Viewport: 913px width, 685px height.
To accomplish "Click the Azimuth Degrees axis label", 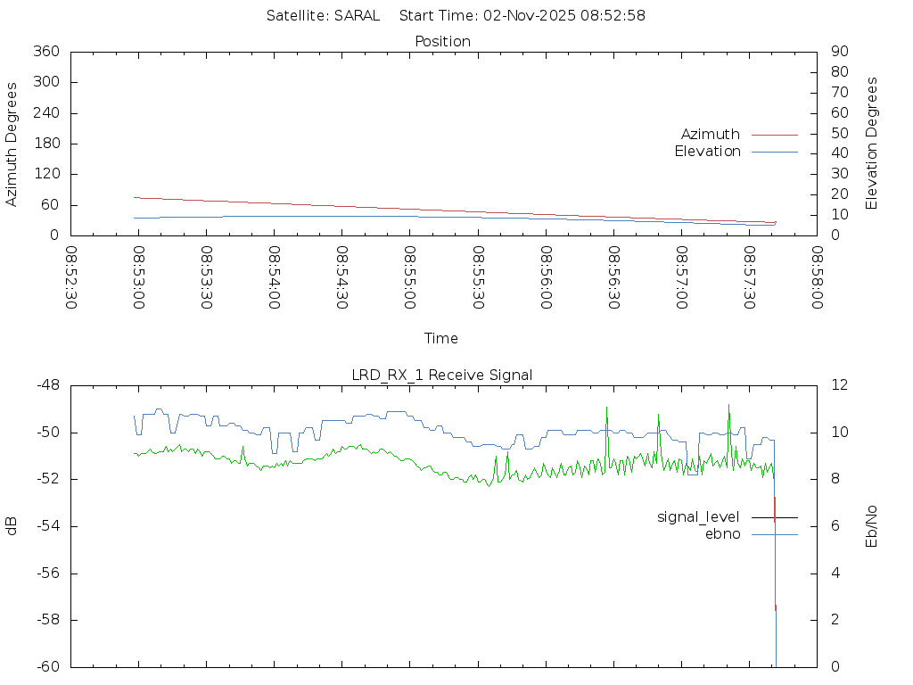I will point(12,144).
